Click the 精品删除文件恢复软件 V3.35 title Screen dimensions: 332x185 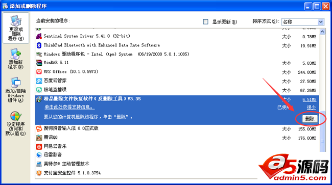(x=92, y=99)
